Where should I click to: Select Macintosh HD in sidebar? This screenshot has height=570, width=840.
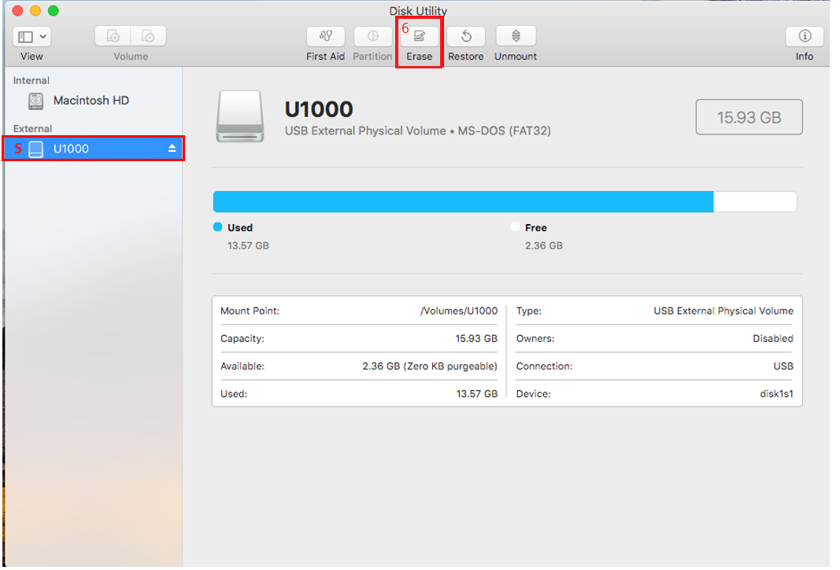pos(91,101)
